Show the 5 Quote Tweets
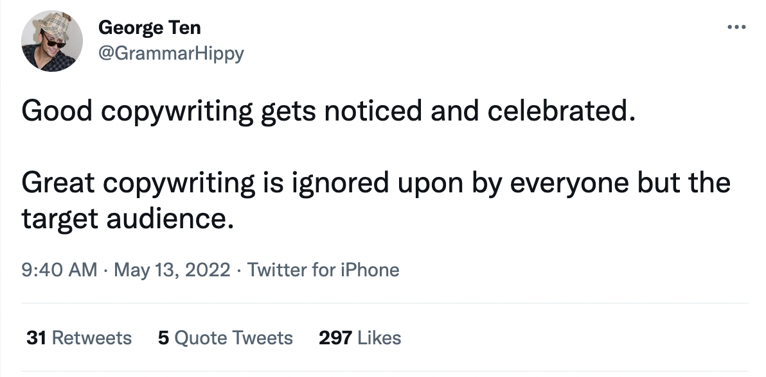 click(x=225, y=338)
